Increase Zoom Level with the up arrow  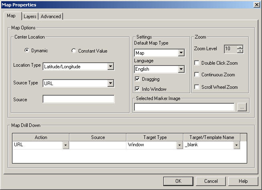click(240, 47)
